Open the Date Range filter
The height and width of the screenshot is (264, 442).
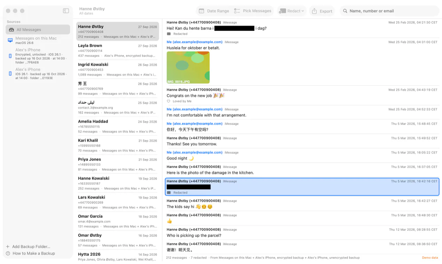tap(214, 11)
